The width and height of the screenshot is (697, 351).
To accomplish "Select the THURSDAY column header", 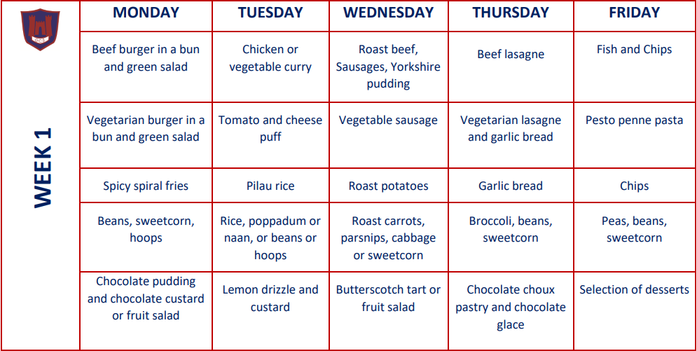I will (511, 13).
